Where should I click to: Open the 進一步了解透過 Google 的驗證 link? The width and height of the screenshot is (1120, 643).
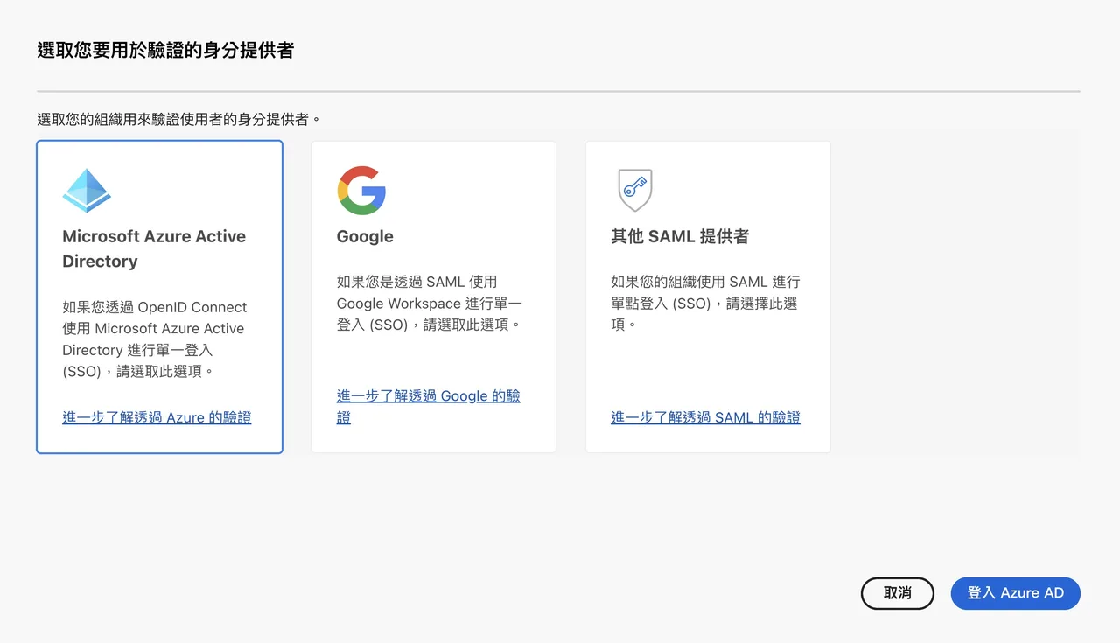click(x=429, y=407)
